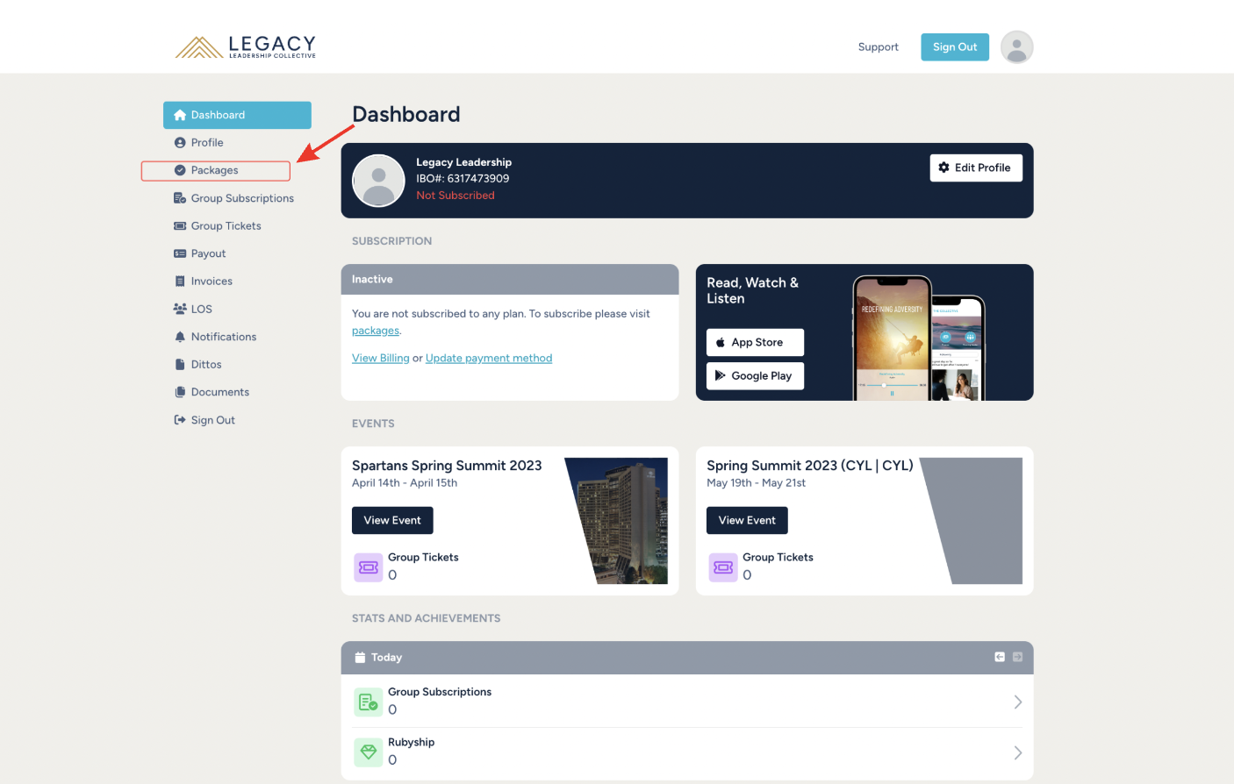Go to previous day in Today panel
Image resolution: width=1234 pixels, height=784 pixels.
coord(999,657)
